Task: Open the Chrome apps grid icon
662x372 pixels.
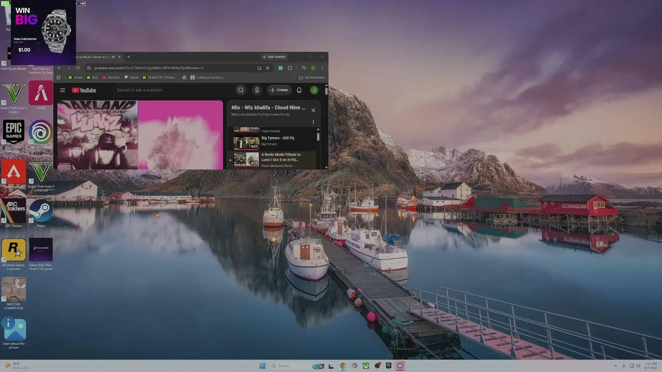Action: [x=58, y=78]
